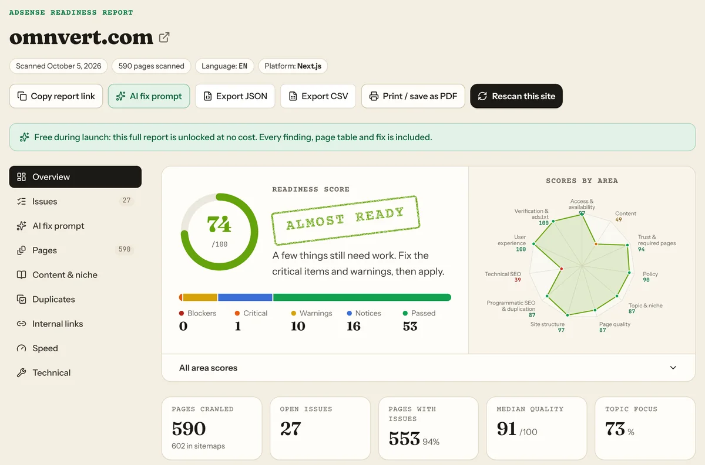This screenshot has width=705, height=465.
Task: Click the Pages Crawled card
Action: 211,428
